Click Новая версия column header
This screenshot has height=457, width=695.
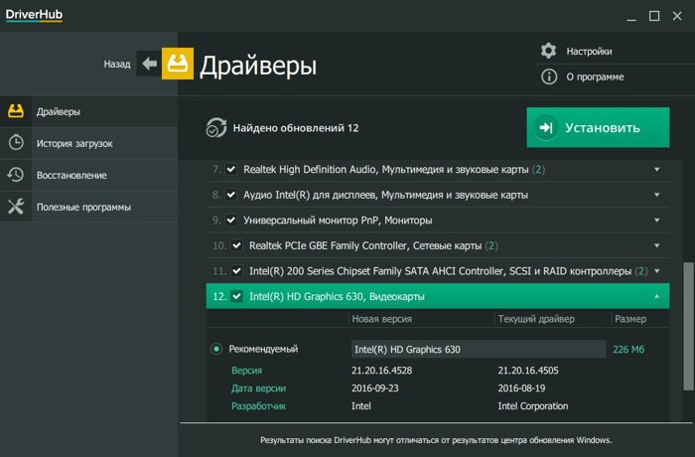381,319
